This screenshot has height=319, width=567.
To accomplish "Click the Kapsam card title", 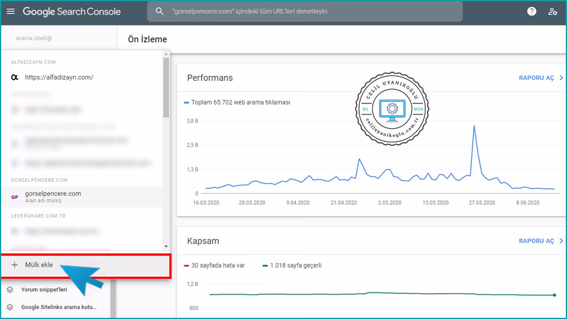I will (203, 241).
